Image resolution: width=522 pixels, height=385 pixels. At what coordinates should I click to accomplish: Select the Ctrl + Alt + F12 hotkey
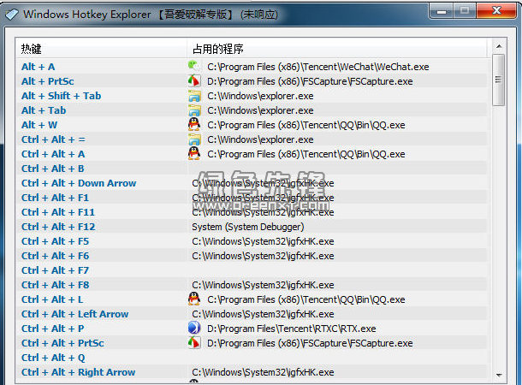(58, 227)
